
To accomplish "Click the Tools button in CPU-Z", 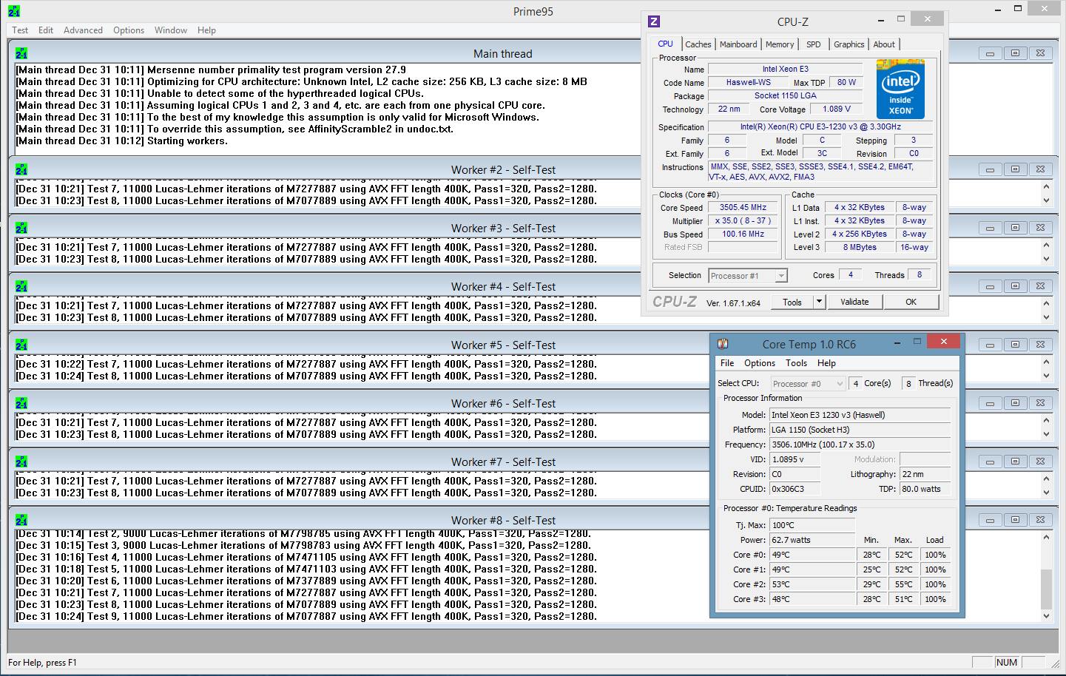I will [792, 302].
